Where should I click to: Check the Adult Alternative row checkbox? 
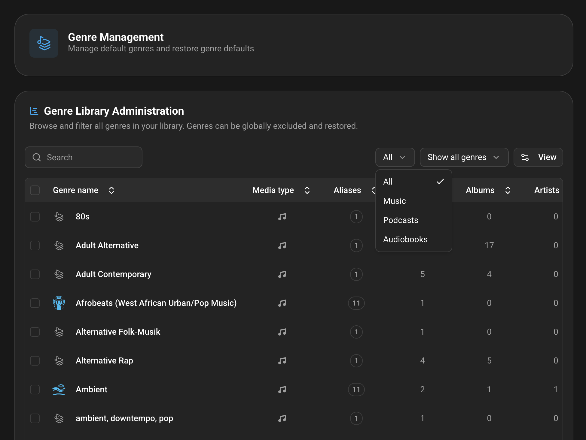[x=35, y=246]
